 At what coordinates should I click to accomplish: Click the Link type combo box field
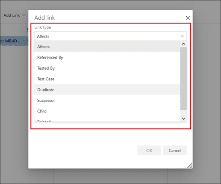(x=110, y=36)
